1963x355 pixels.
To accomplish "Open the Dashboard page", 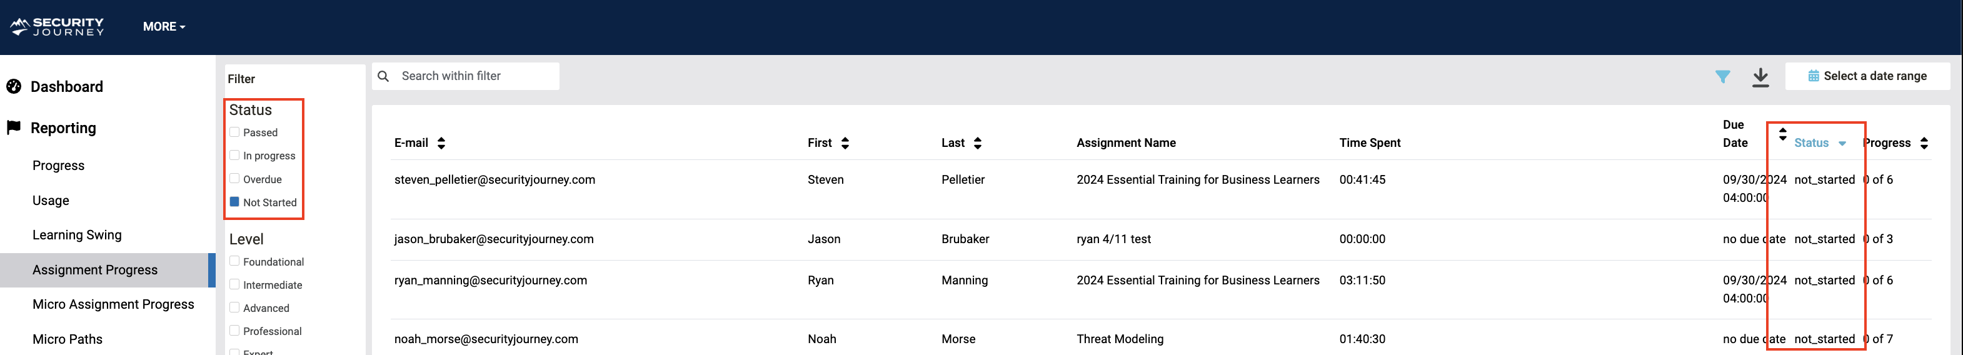I will point(66,87).
